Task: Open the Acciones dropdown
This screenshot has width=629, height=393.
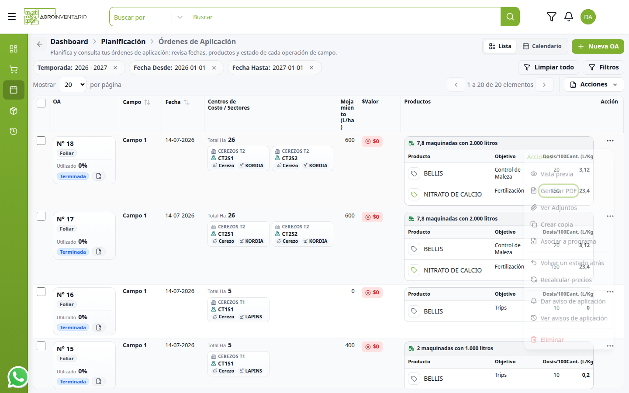Action: [594, 84]
